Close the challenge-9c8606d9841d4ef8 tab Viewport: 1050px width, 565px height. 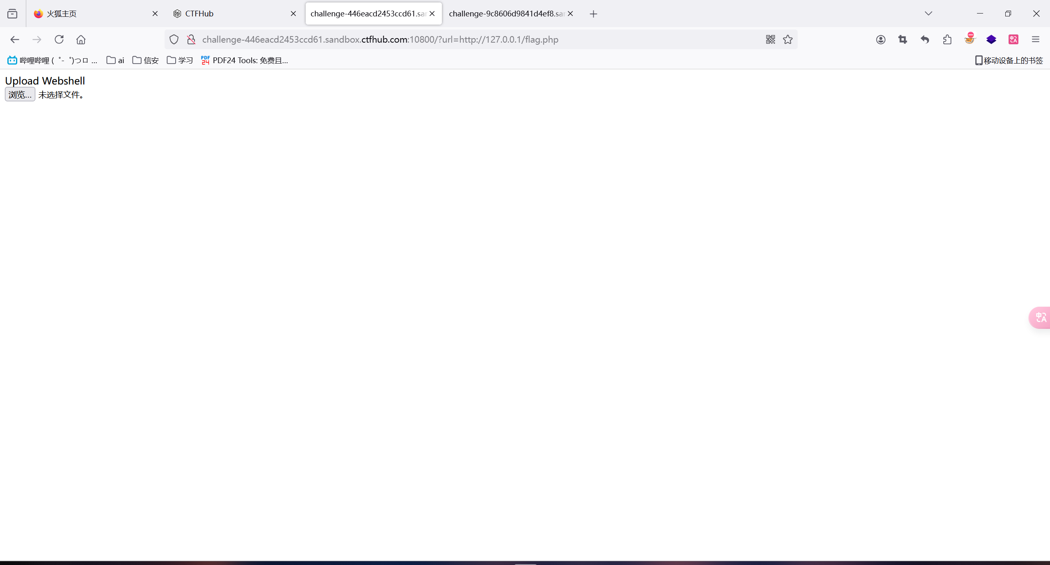570,14
